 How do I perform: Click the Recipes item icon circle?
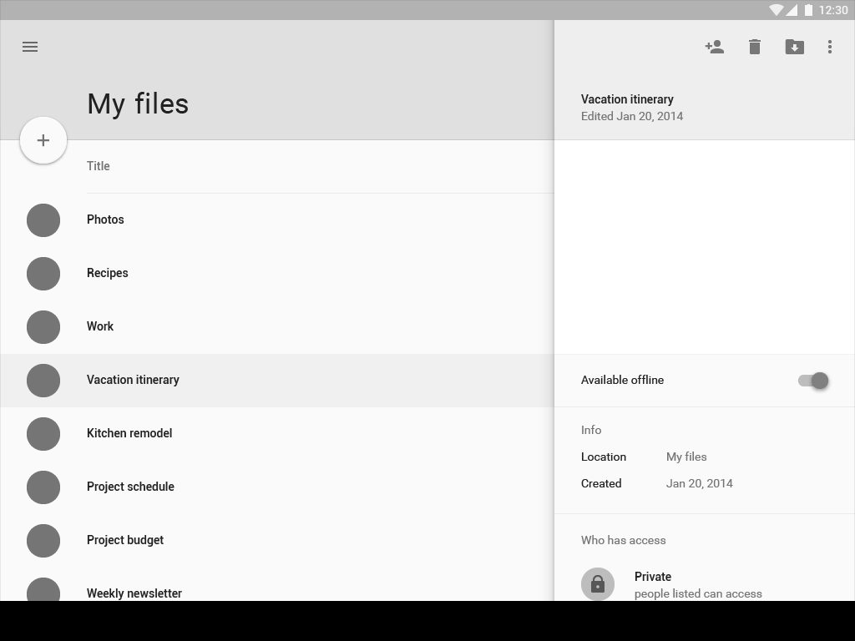tap(43, 274)
